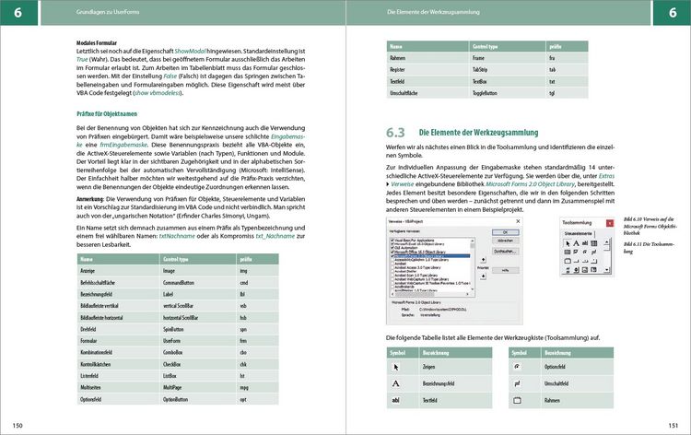The image size is (691, 435).
Task: Click the A symbol beside Bezeichnungsfeld
Action: point(396,383)
